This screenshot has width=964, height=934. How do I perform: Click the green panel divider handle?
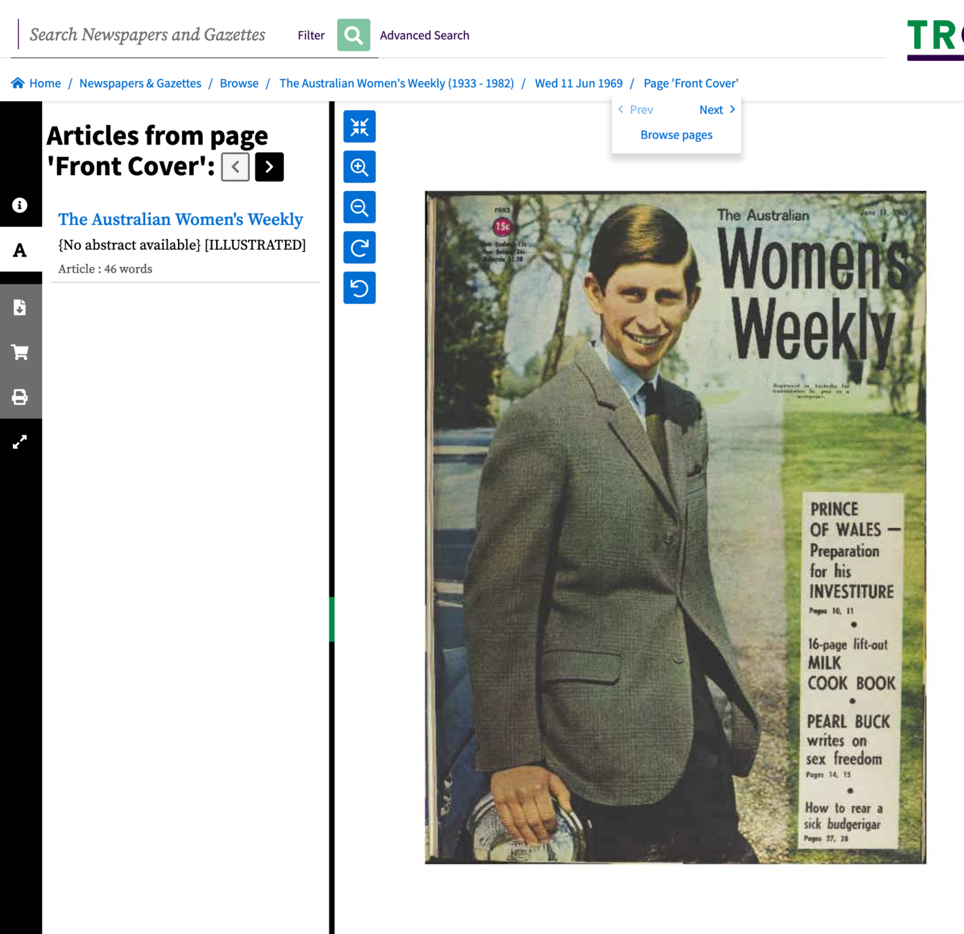pyautogui.click(x=331, y=619)
